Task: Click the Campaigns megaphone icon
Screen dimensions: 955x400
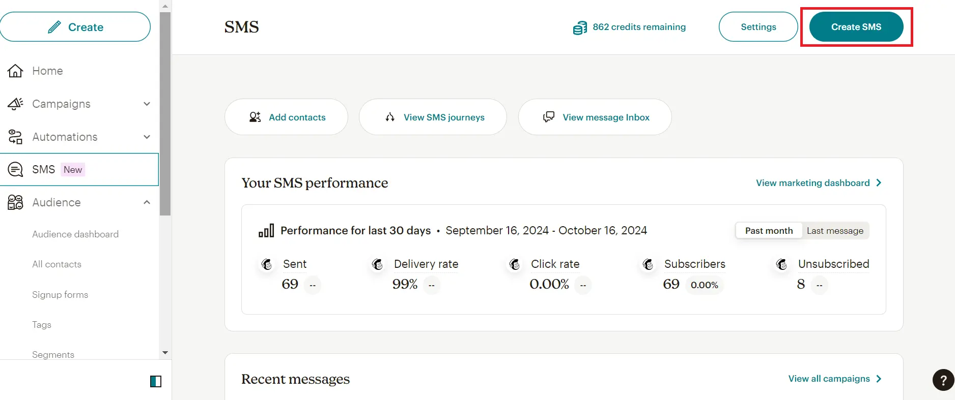Action: click(x=15, y=104)
